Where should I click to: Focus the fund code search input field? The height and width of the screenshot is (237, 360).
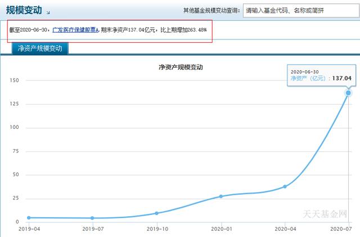click(x=301, y=11)
